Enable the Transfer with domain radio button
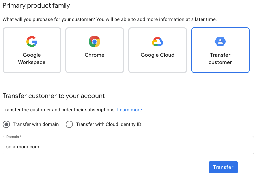This screenshot has height=178, width=257. click(x=6, y=124)
